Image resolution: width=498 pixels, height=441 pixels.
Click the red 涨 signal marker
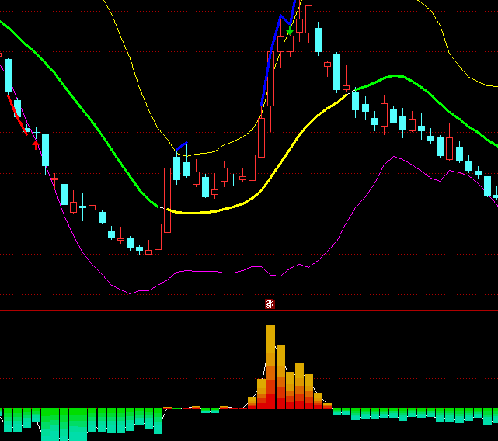[270, 304]
